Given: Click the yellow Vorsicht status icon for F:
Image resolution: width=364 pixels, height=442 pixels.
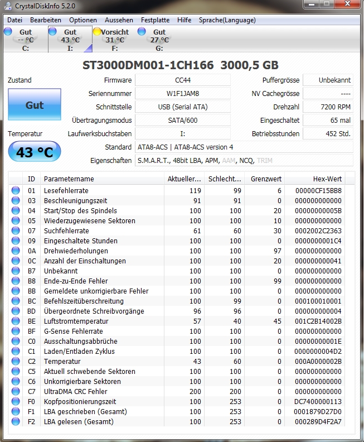Looking at the screenshot, I should [97, 31].
